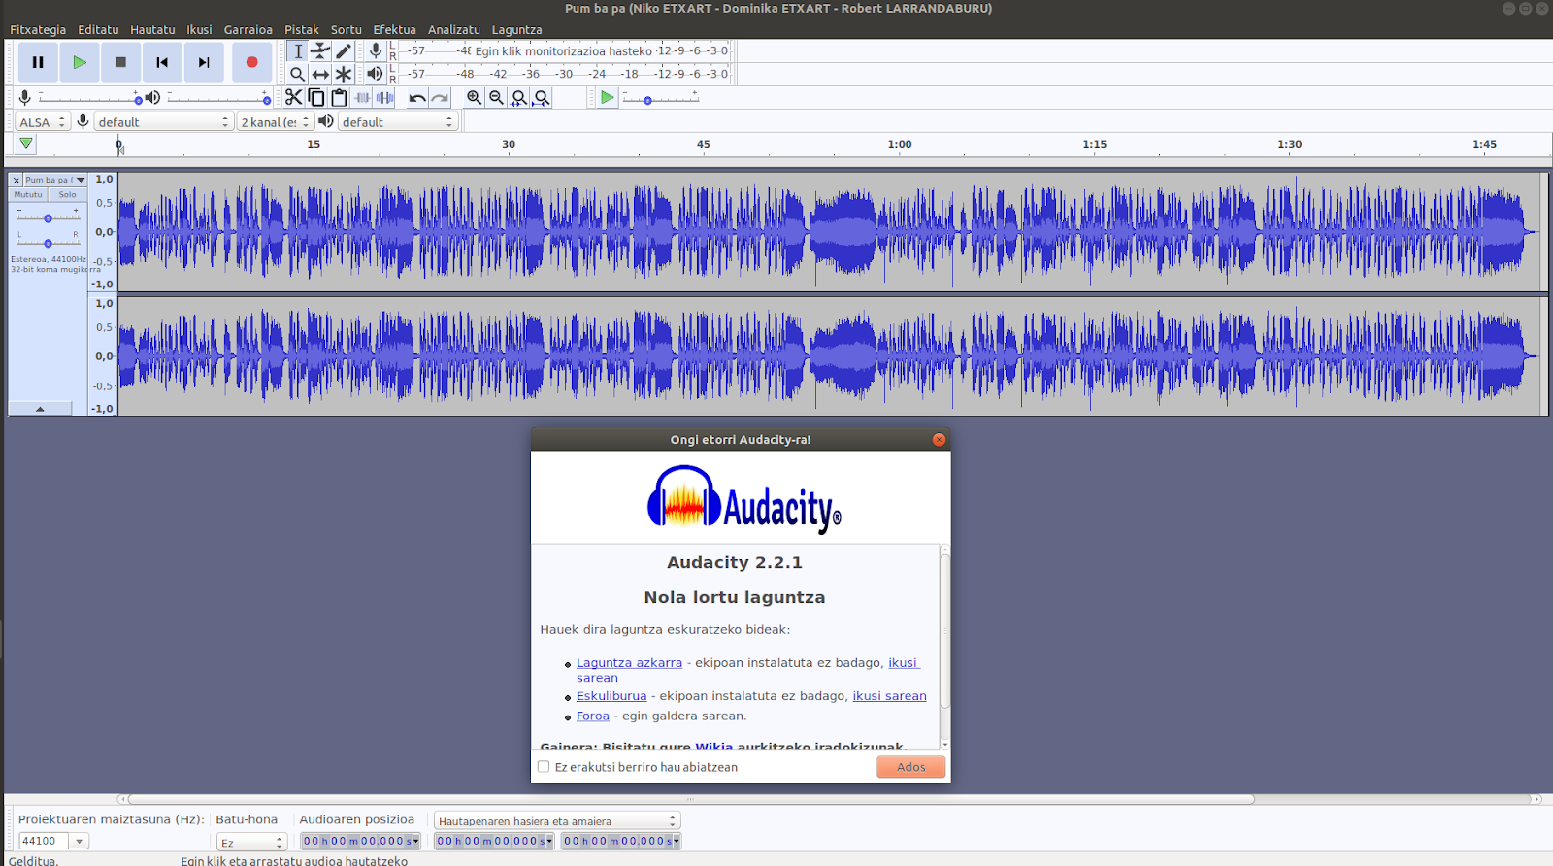Fit the selection to the window width
Viewport: 1553px width, 866px height.
(519, 97)
